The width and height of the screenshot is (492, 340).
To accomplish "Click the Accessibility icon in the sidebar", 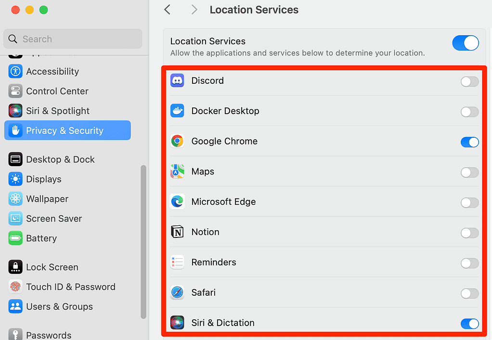I will [15, 71].
